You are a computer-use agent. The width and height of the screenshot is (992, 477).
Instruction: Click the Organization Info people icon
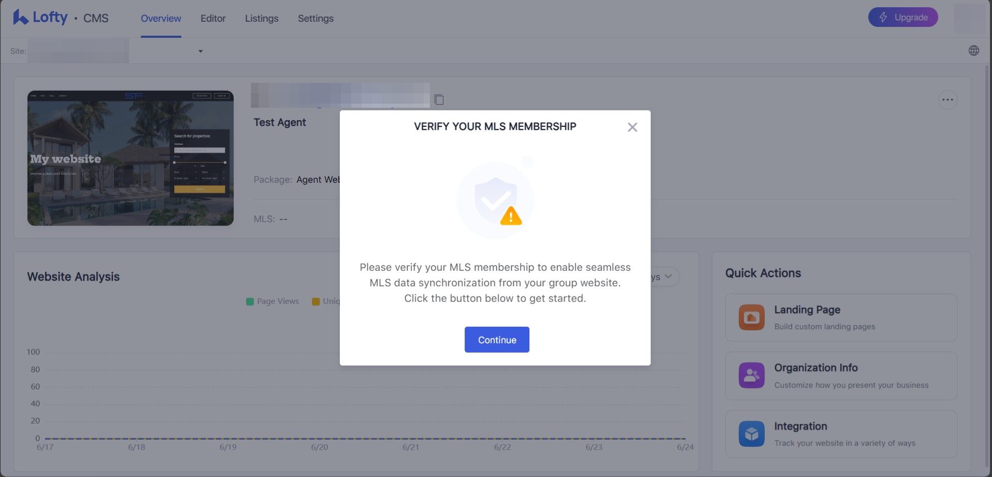click(x=752, y=375)
